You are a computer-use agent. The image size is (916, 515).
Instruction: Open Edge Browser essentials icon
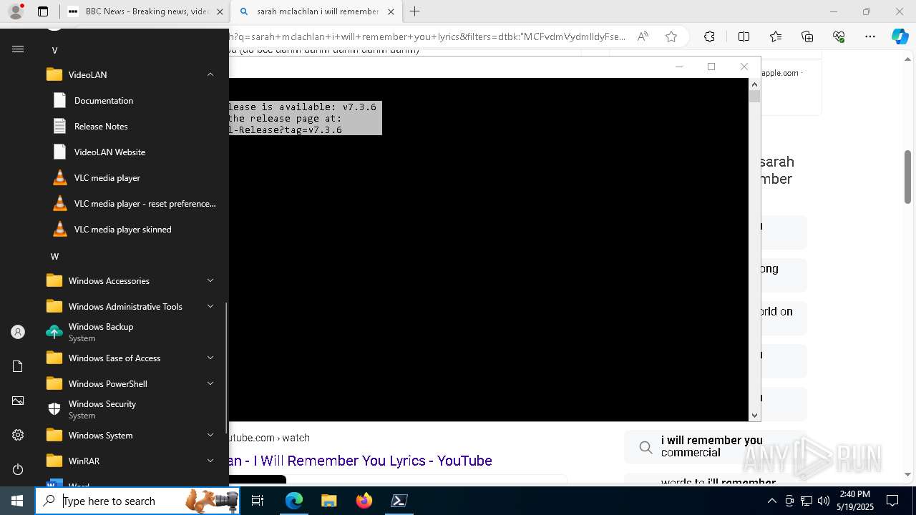(839, 36)
